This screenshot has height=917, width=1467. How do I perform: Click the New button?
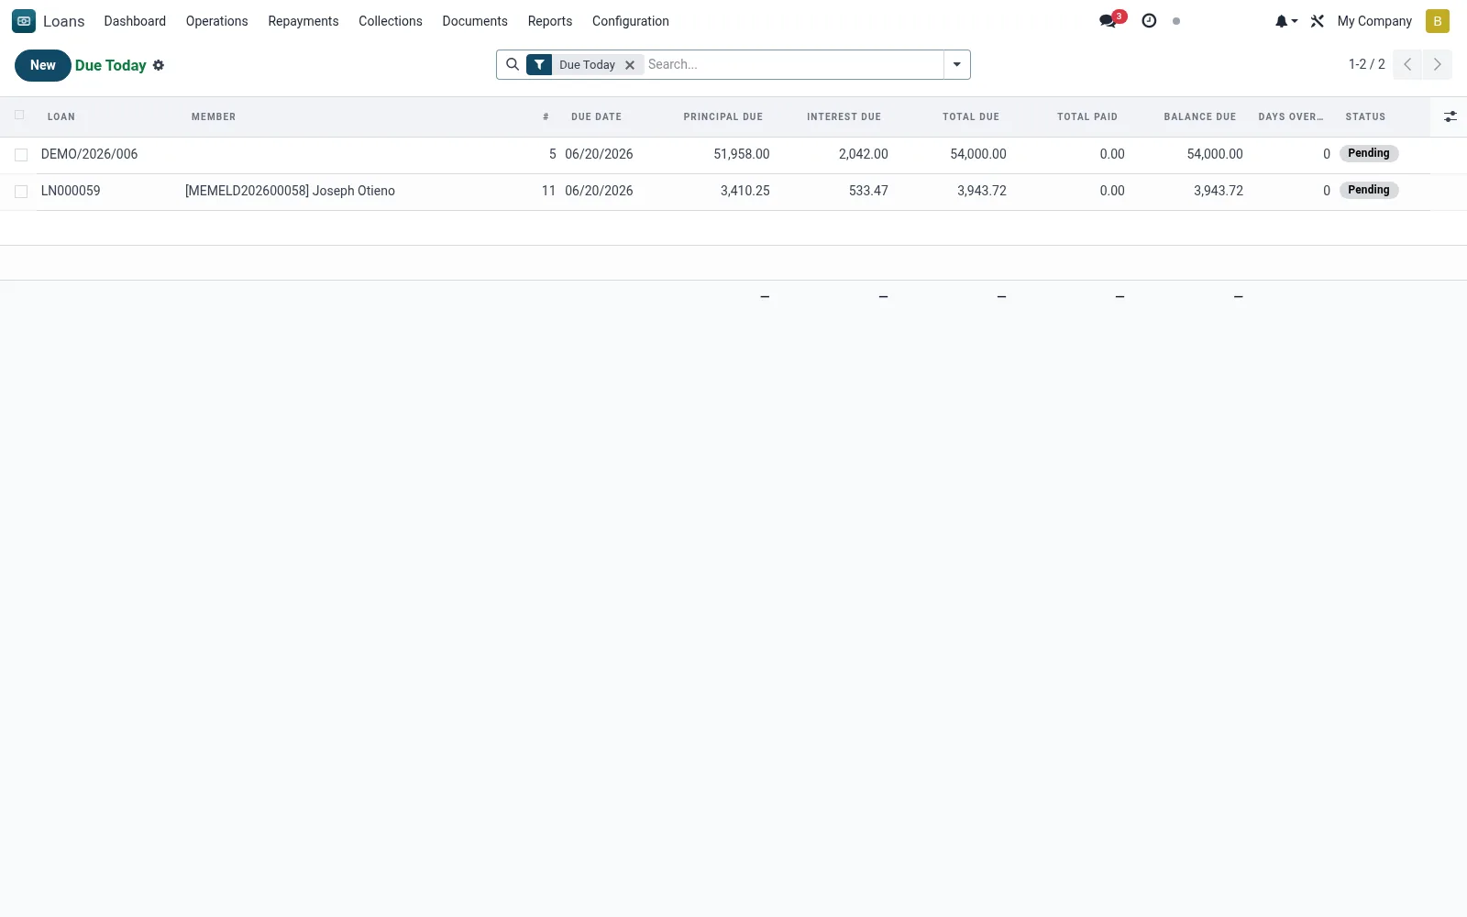[x=43, y=65]
